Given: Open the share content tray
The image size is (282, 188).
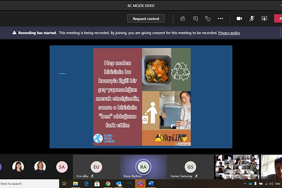Looking at the screenshot, I should [x=264, y=19].
